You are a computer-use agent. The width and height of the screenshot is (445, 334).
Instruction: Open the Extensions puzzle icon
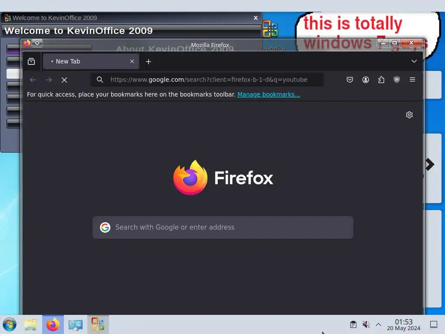(381, 80)
